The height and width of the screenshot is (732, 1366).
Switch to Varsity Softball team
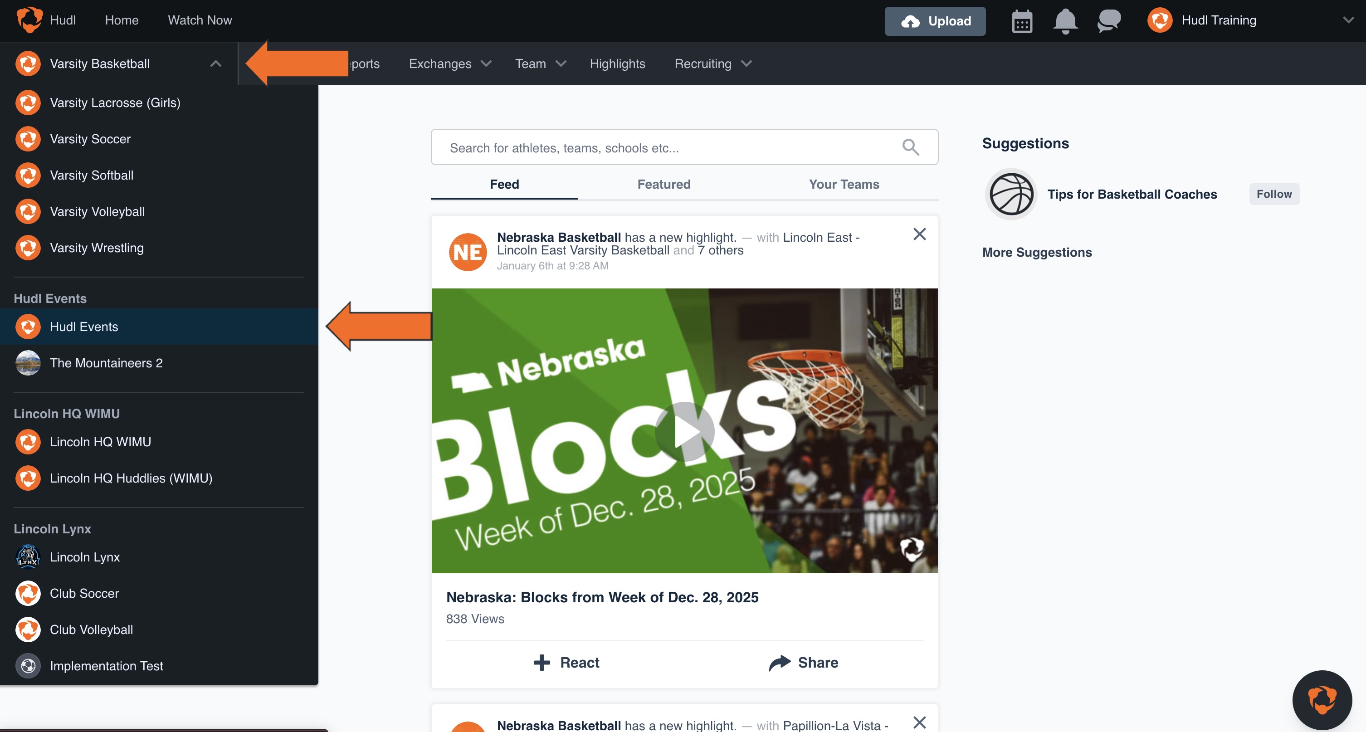click(159, 175)
